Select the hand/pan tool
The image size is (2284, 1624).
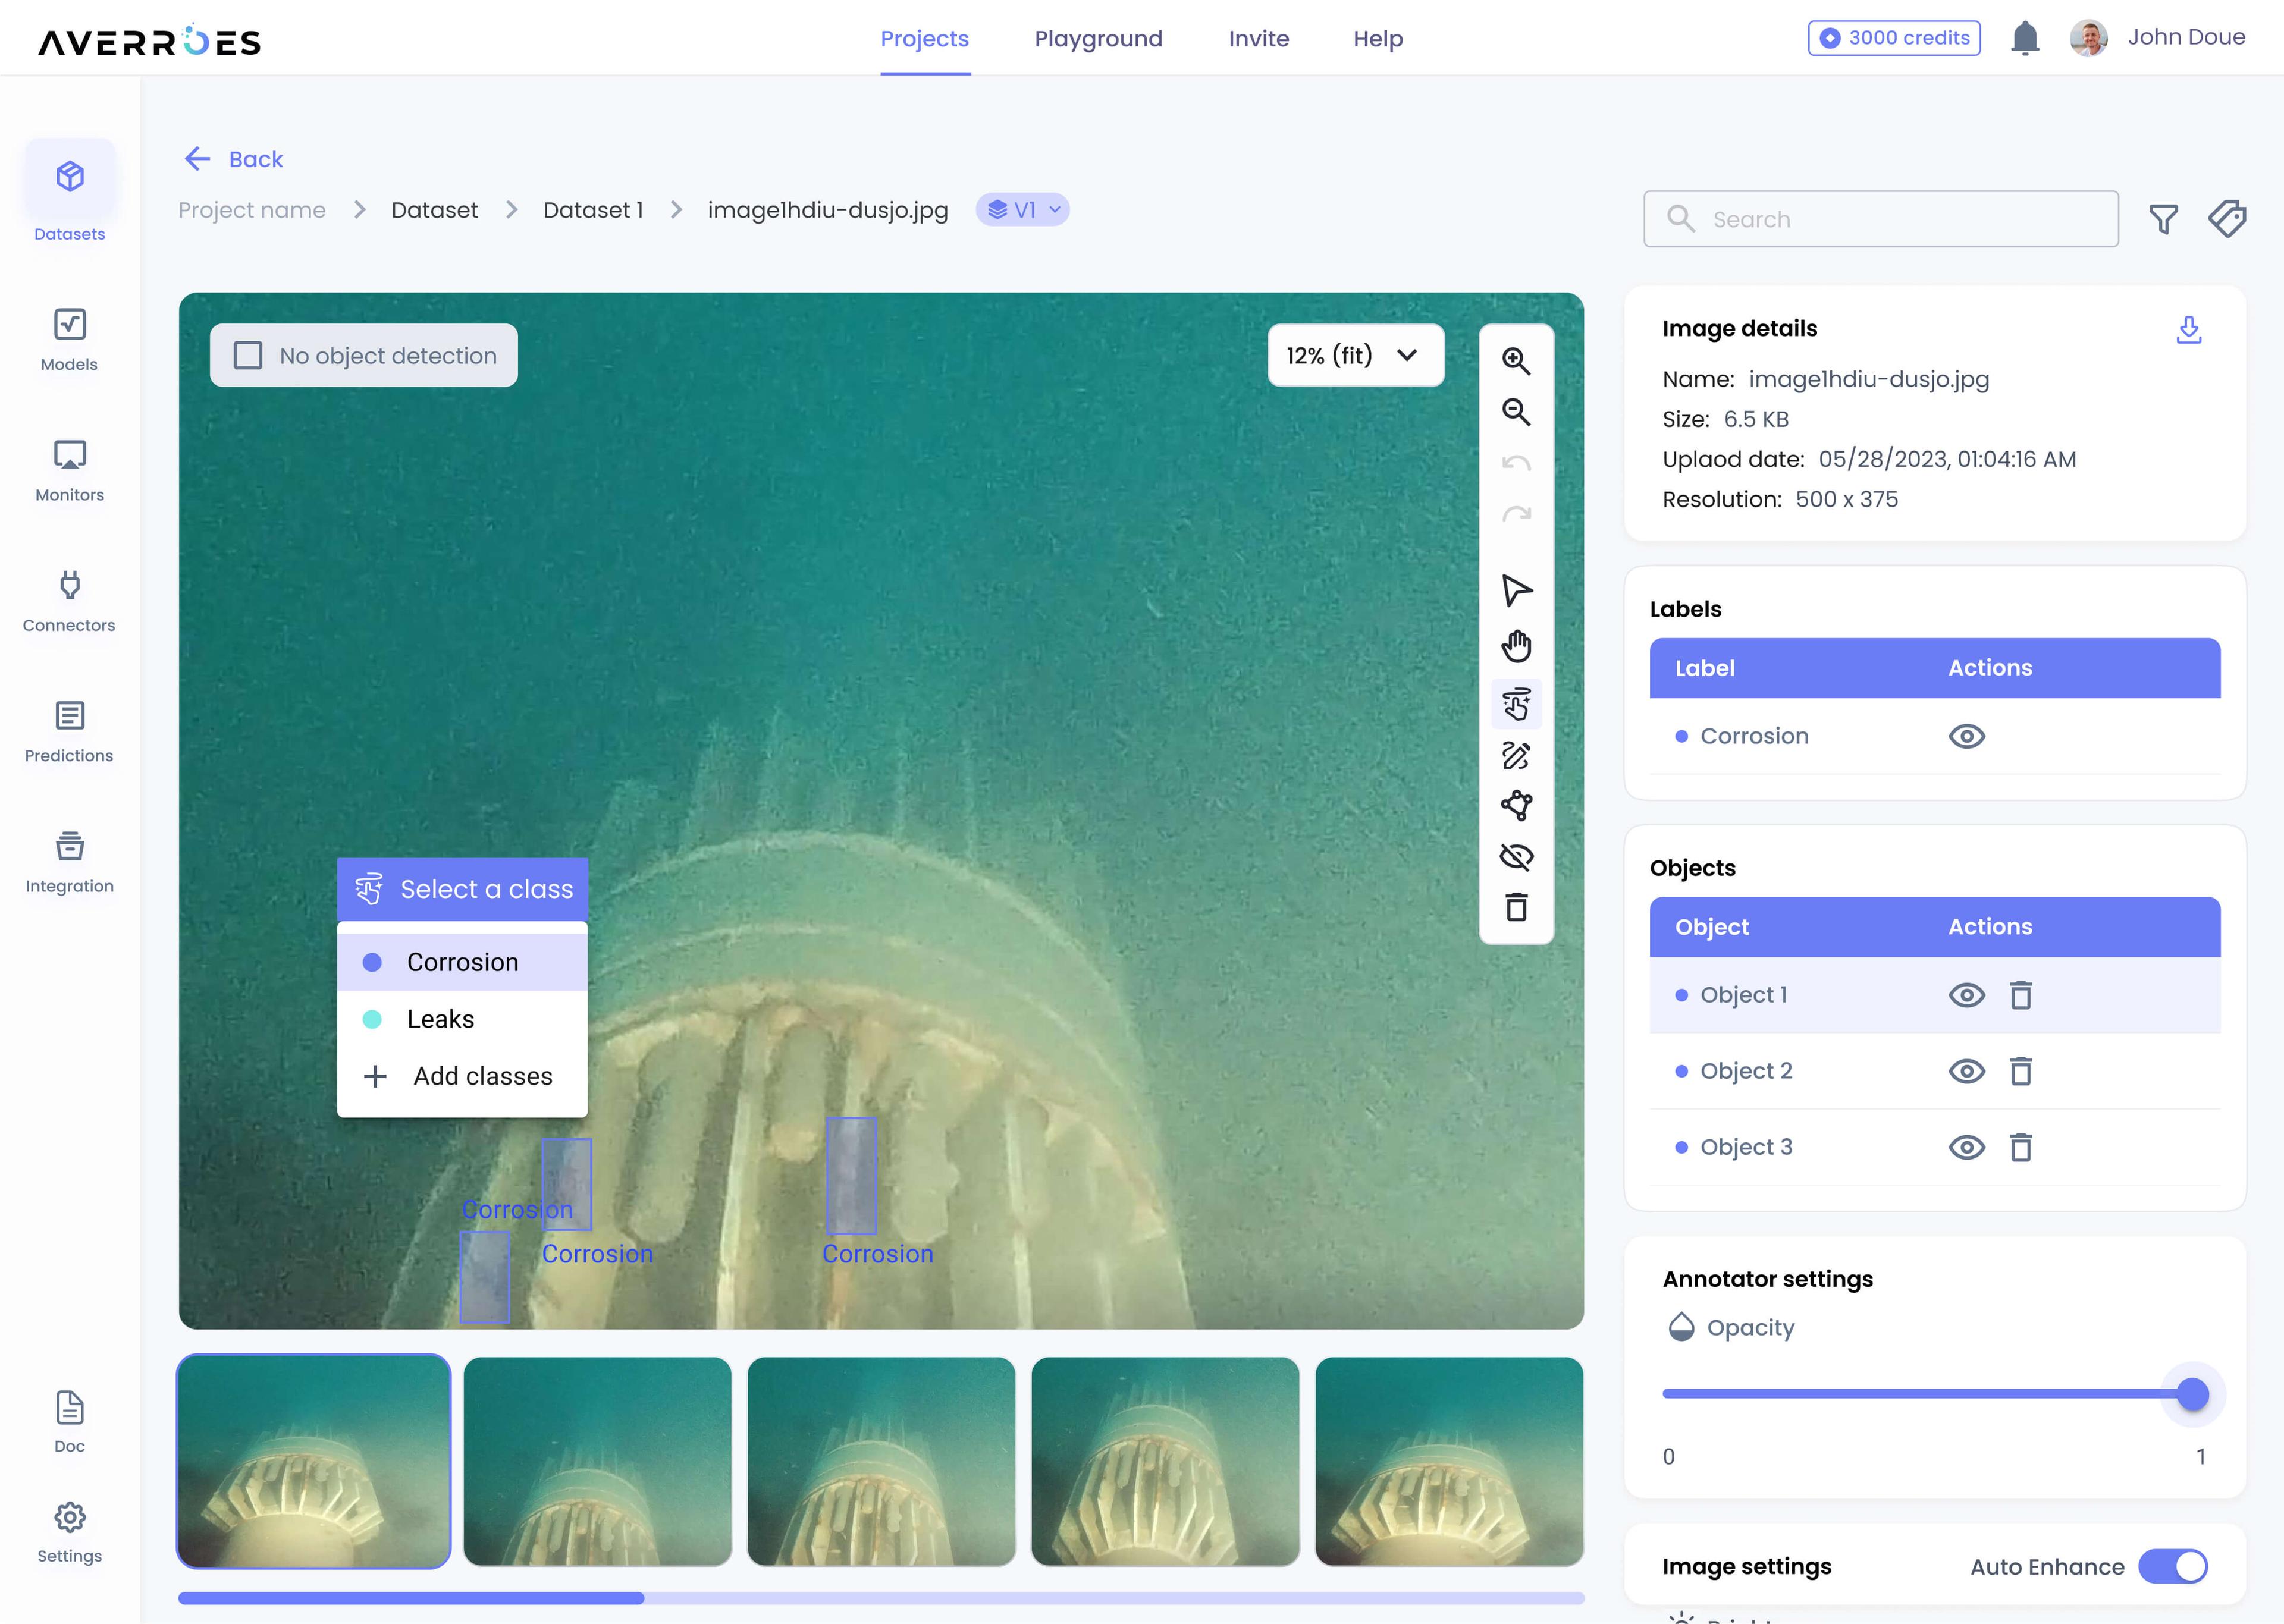pyautogui.click(x=1516, y=645)
